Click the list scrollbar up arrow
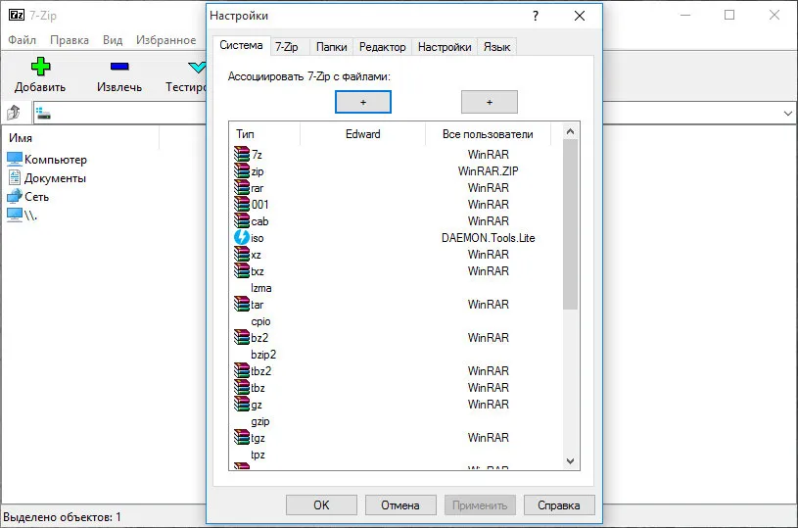The image size is (798, 528). pos(570,132)
